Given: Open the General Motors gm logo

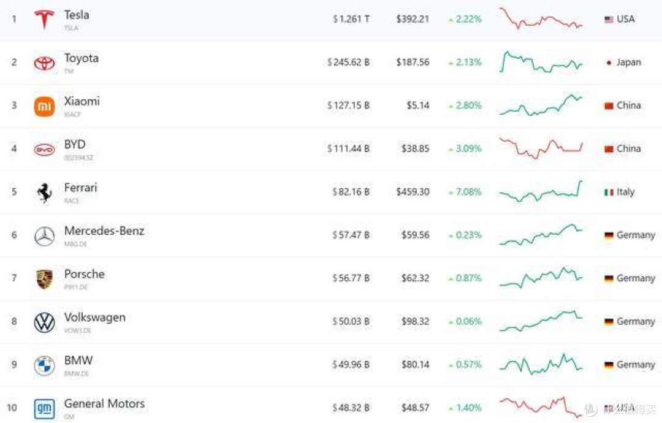Looking at the screenshot, I should coord(44,409).
